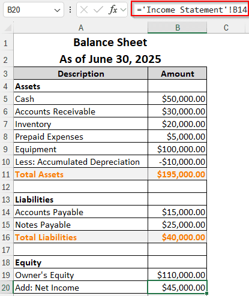This screenshot has width=249, height=296.
Task: Select the Liabilities heading cell
Action: pyautogui.click(x=81, y=200)
